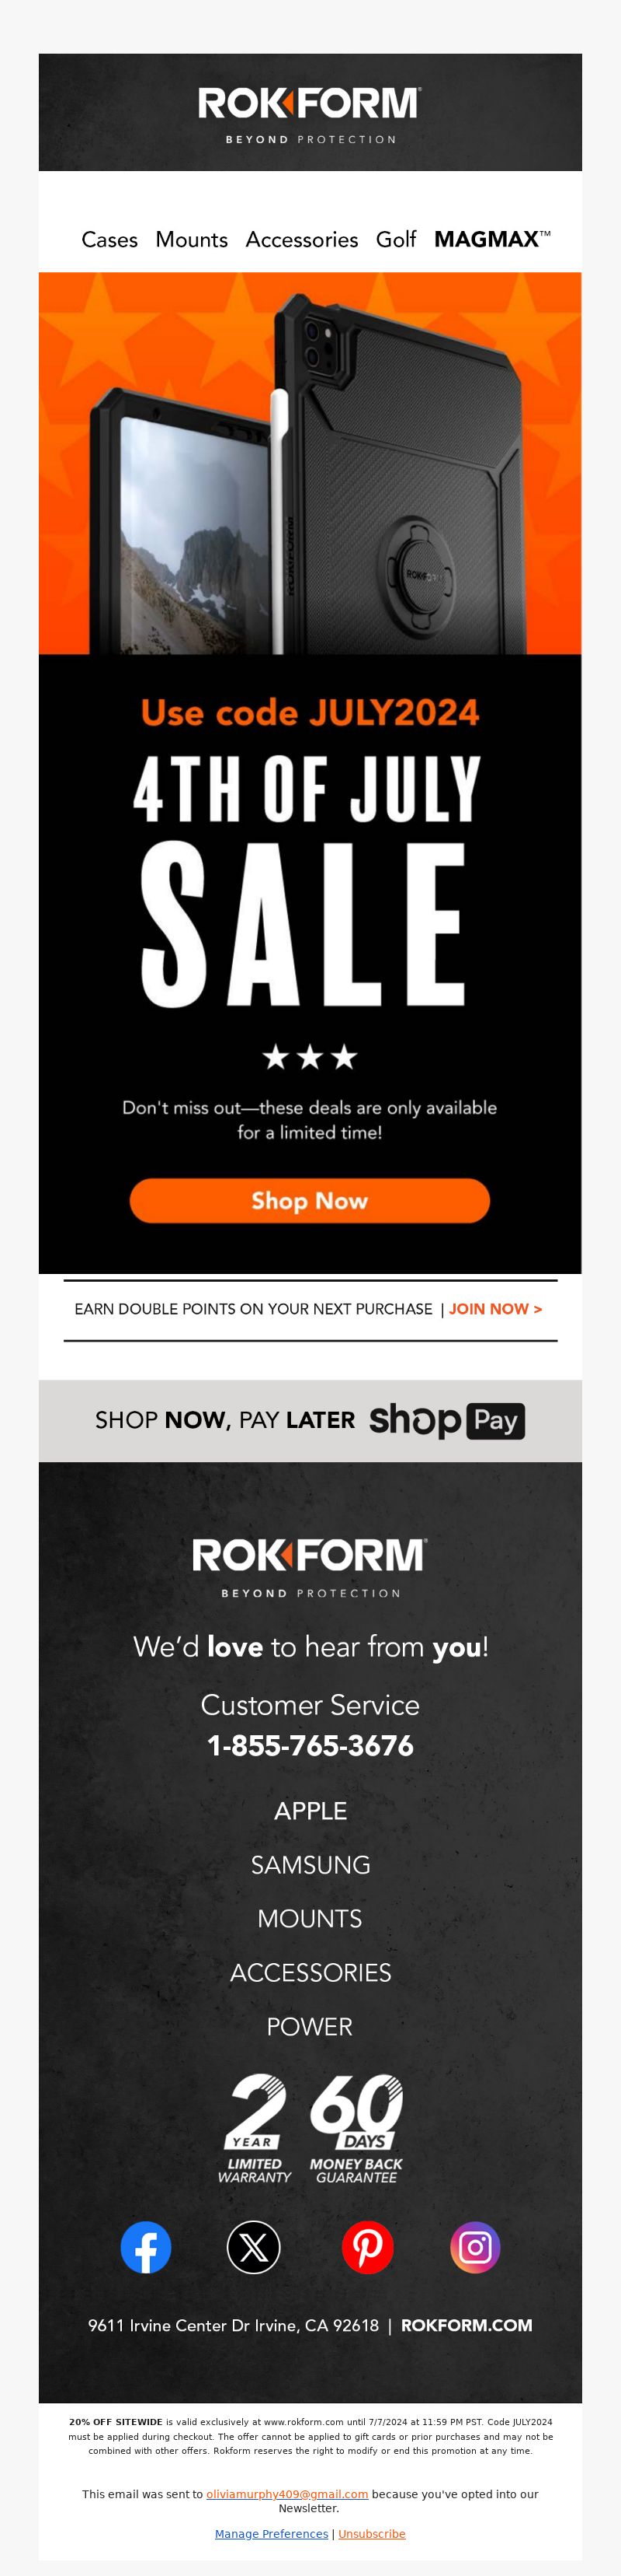Click the Unsubscribe link
The width and height of the screenshot is (621, 2576).
click(x=371, y=2533)
